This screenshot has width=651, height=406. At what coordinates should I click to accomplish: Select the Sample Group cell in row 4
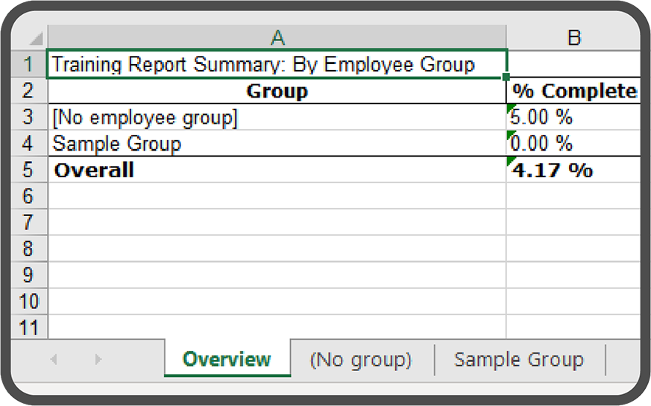(277, 144)
